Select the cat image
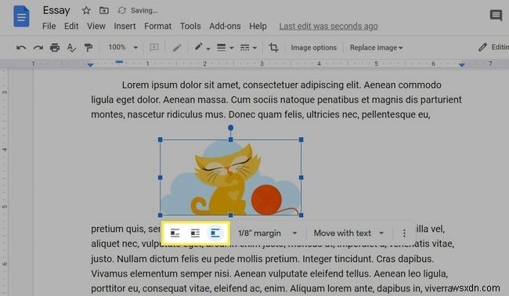This screenshot has height=296, width=509. pyautogui.click(x=230, y=177)
